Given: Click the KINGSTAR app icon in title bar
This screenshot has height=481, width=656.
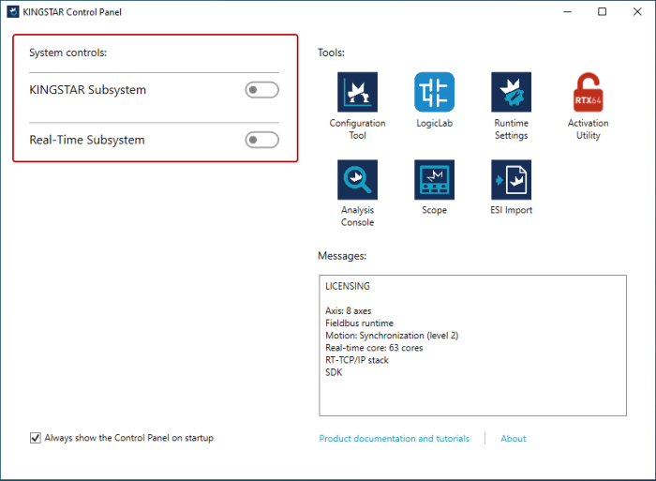Looking at the screenshot, I should coord(13,12).
